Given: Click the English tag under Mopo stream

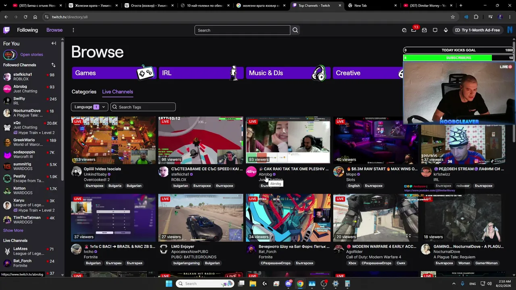Looking at the screenshot, I should tap(354, 186).
